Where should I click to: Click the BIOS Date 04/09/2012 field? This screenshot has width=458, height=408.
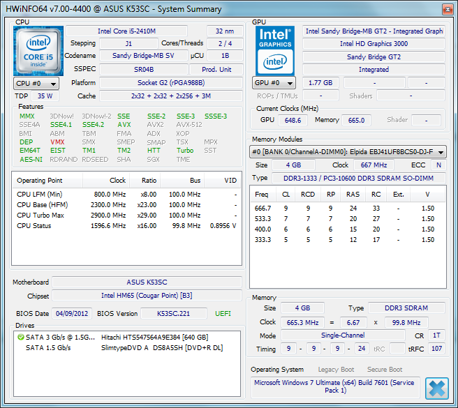pos(72,314)
